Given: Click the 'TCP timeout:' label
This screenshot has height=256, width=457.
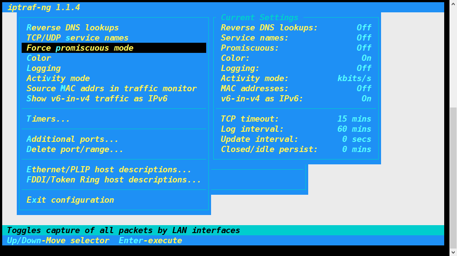Looking at the screenshot, I should [249, 119].
